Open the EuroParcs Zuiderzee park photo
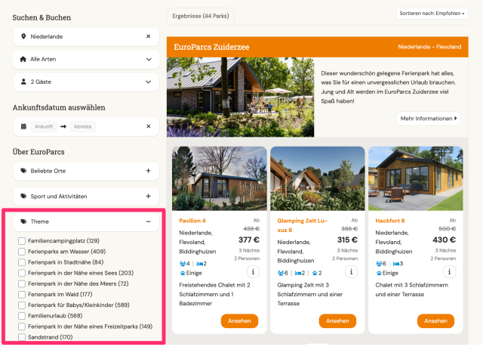483x356 pixels. click(240, 98)
